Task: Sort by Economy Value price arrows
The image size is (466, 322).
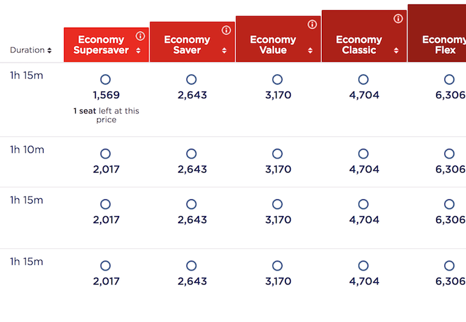Action: [310, 51]
